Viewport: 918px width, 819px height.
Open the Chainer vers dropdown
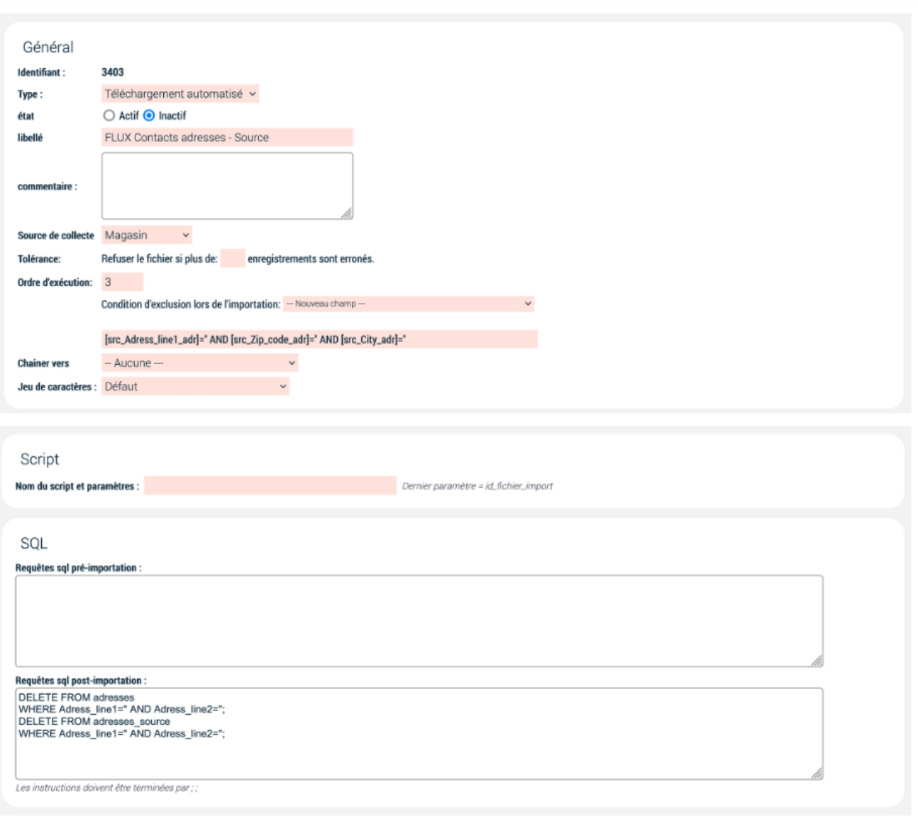(200, 363)
